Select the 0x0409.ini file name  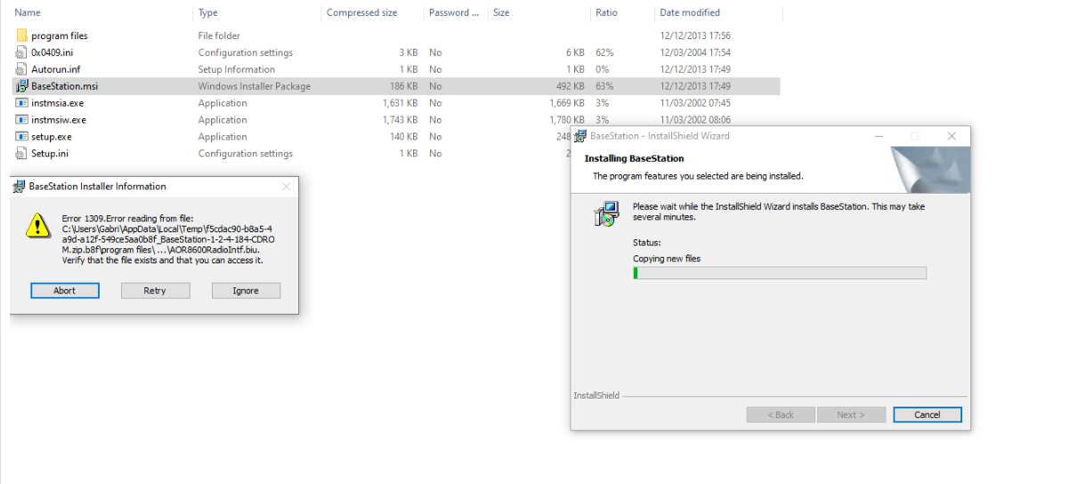coord(52,52)
